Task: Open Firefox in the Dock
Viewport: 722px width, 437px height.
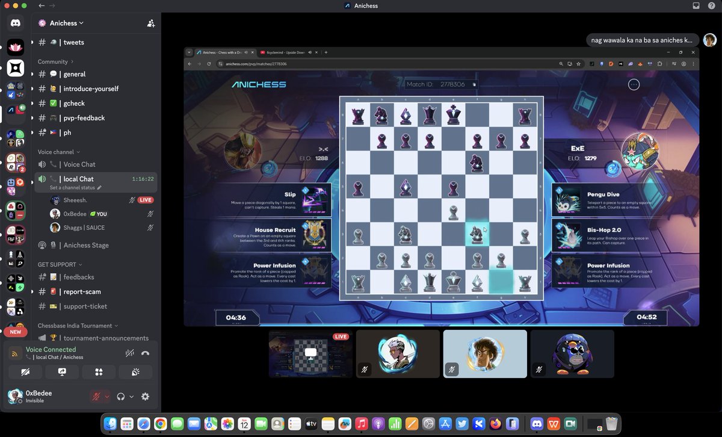Action: tap(495, 424)
